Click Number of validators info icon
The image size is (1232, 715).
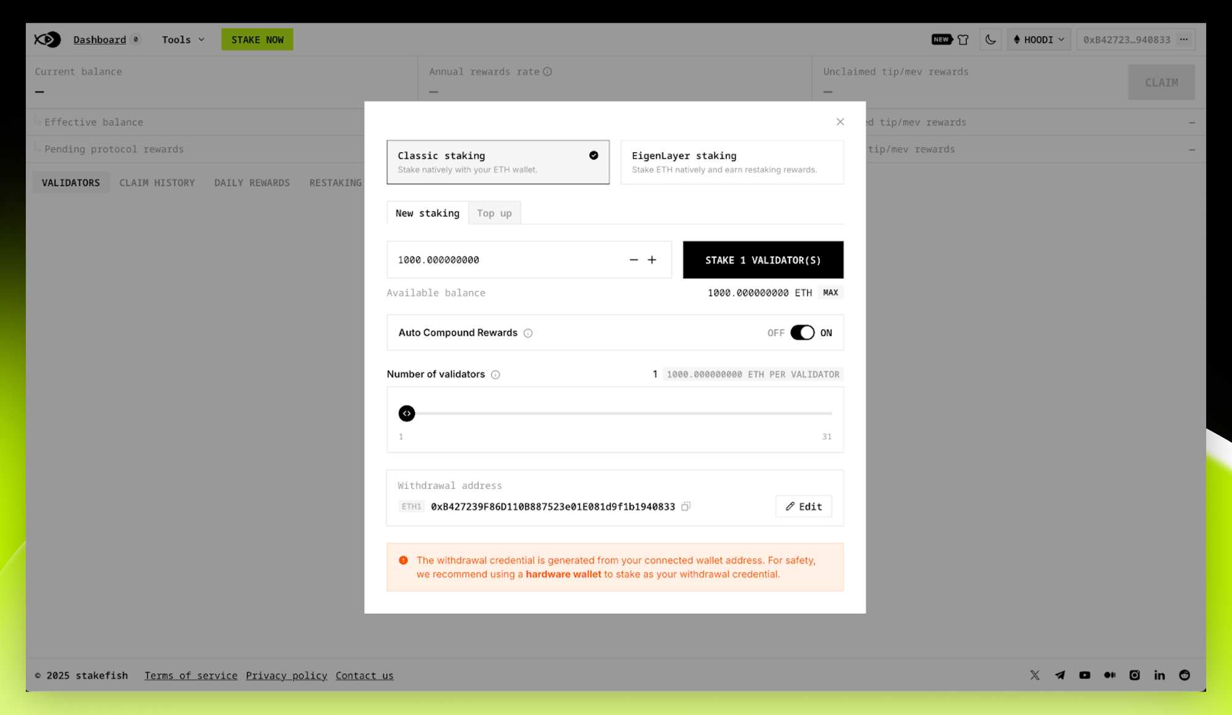tap(495, 374)
